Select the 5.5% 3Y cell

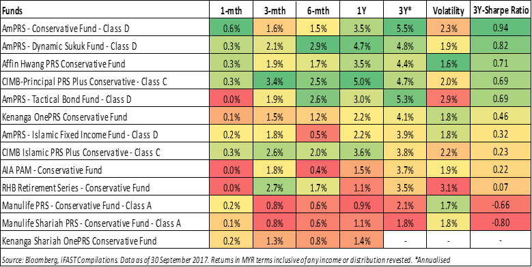click(405, 29)
